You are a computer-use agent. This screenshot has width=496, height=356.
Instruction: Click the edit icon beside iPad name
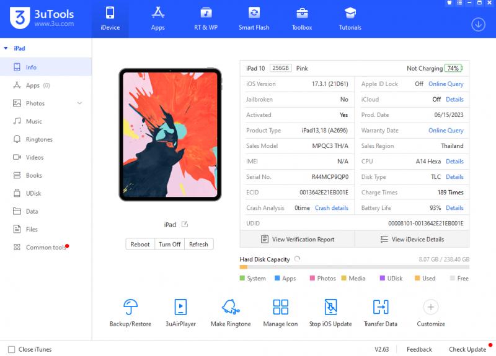(x=184, y=225)
